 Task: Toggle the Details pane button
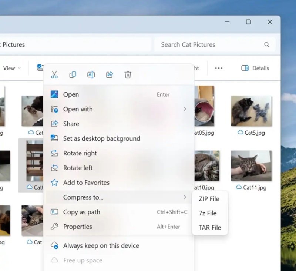click(x=255, y=68)
